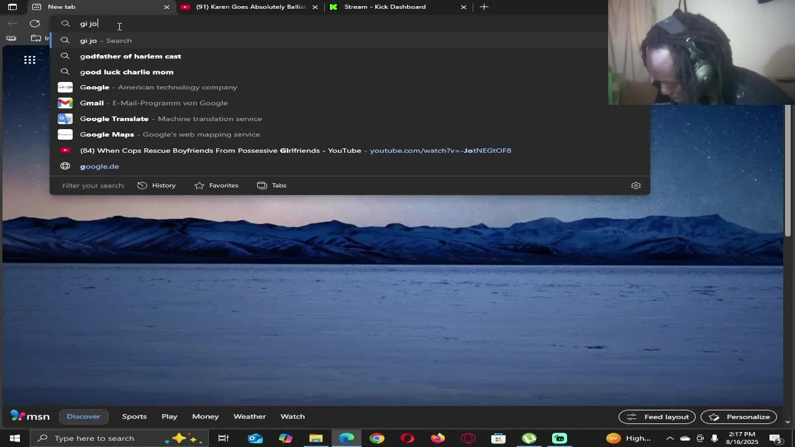Click the High UV weather taskbar widget
Image resolution: width=795 pixels, height=447 pixels.
629,438
